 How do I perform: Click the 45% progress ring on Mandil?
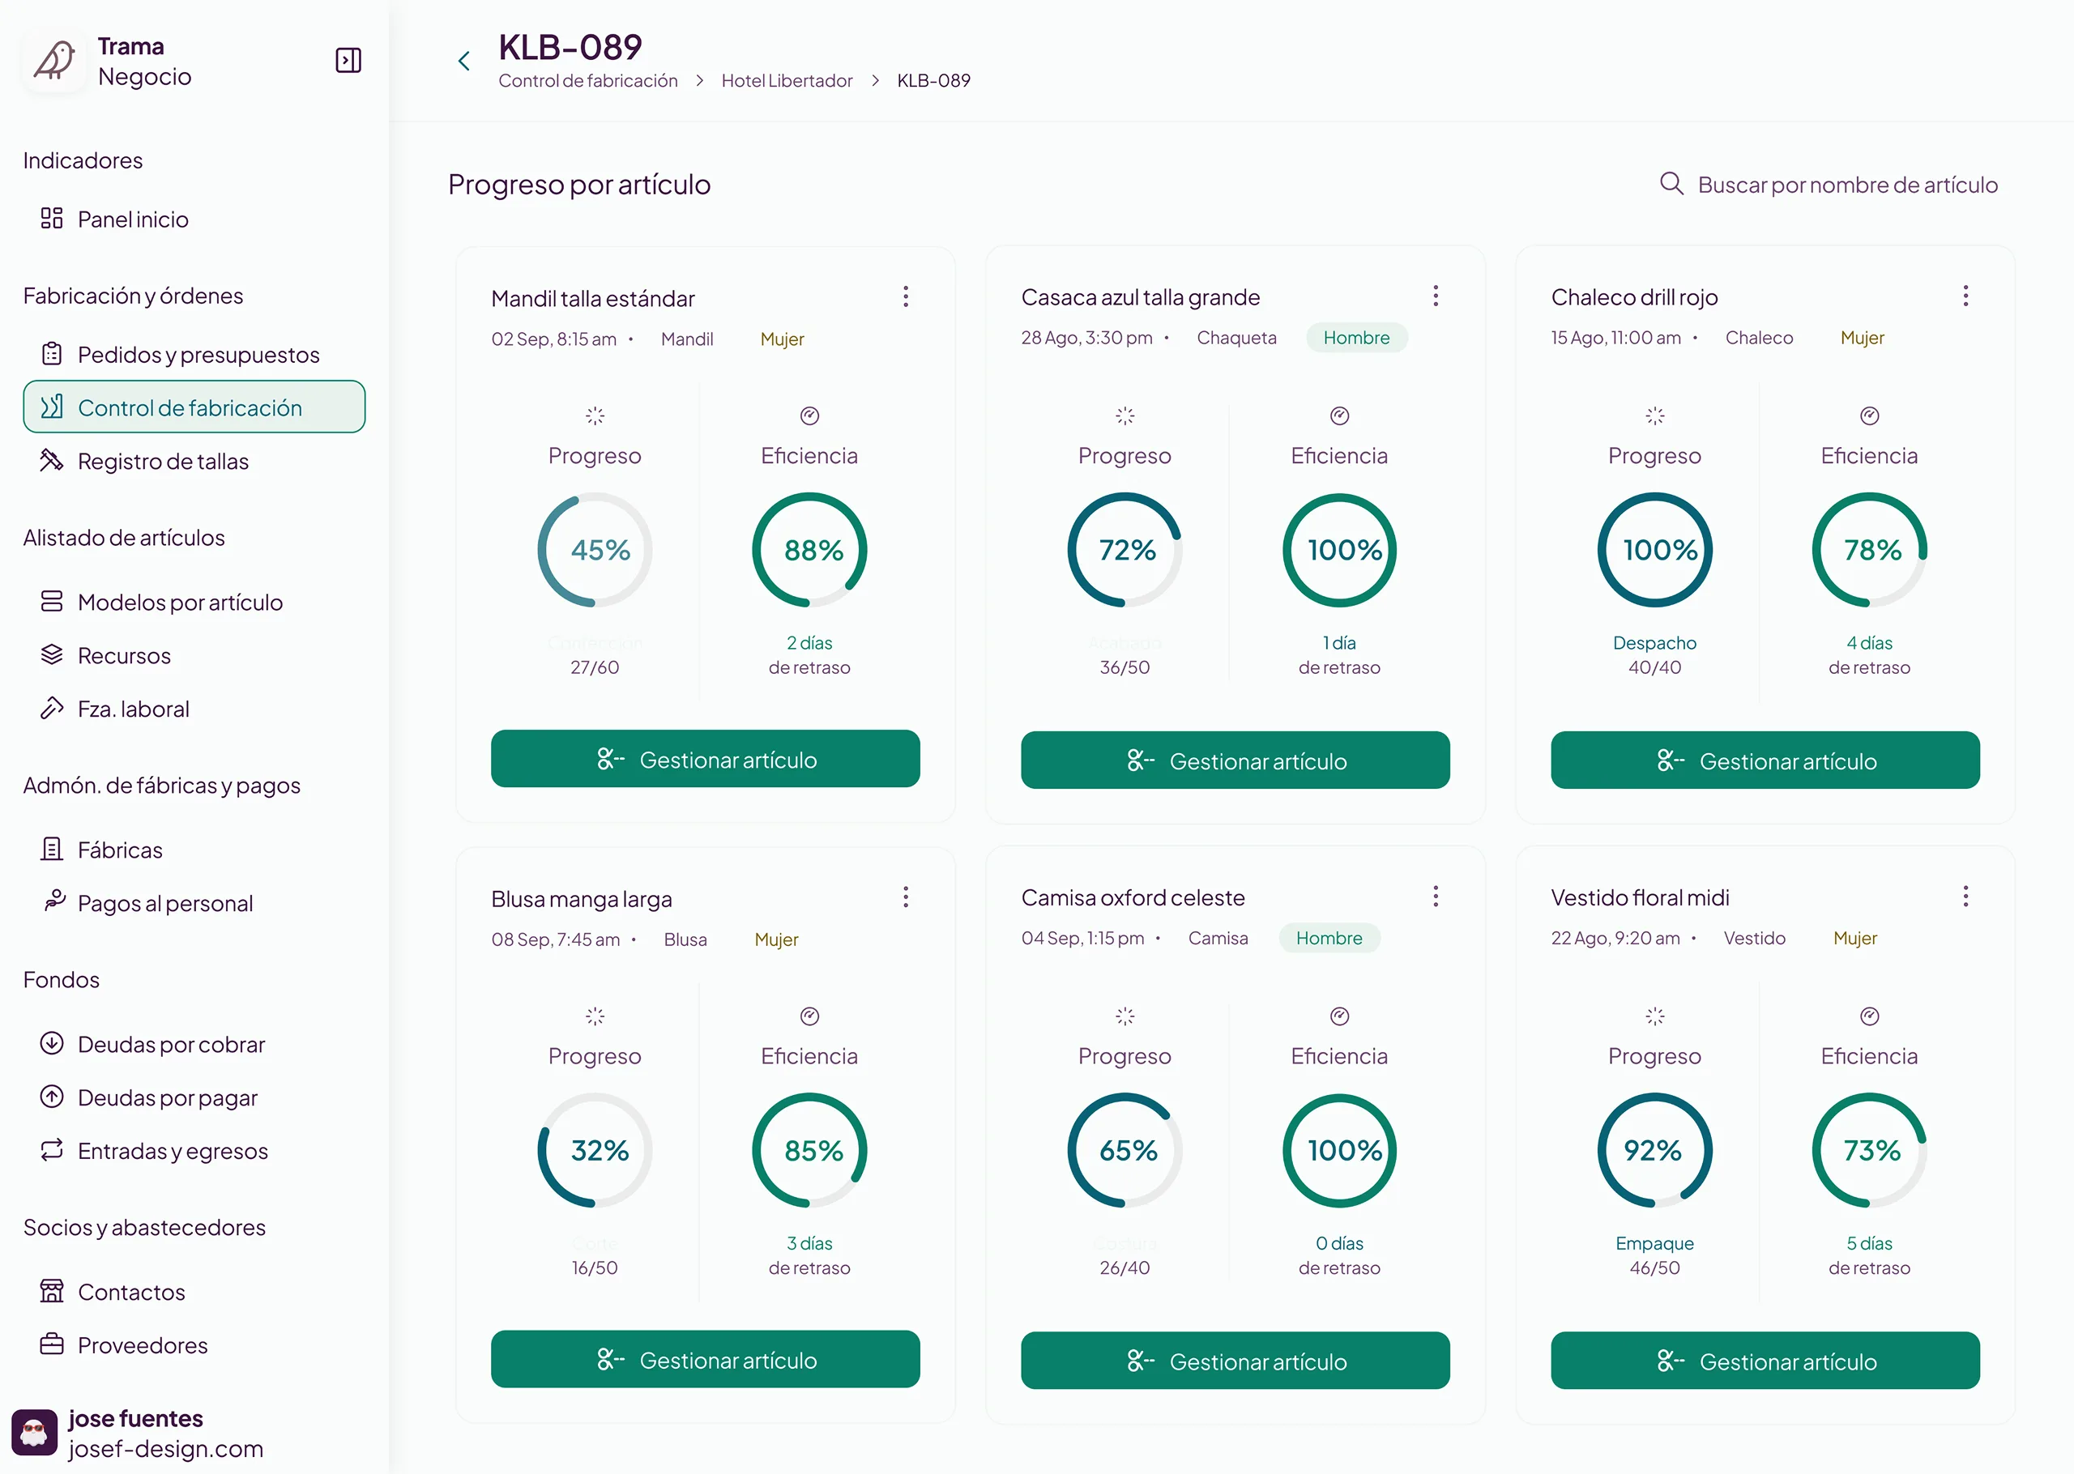595,550
